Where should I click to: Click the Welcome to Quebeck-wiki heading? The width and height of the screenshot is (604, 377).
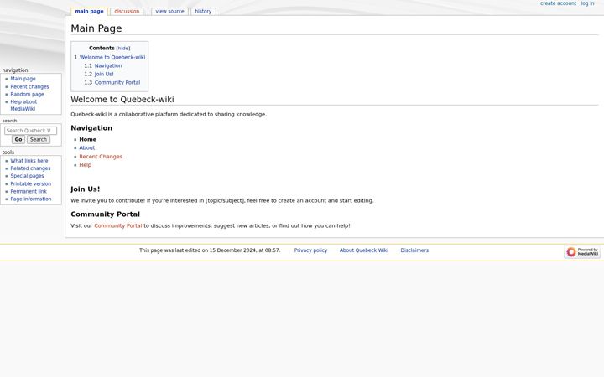[122, 99]
